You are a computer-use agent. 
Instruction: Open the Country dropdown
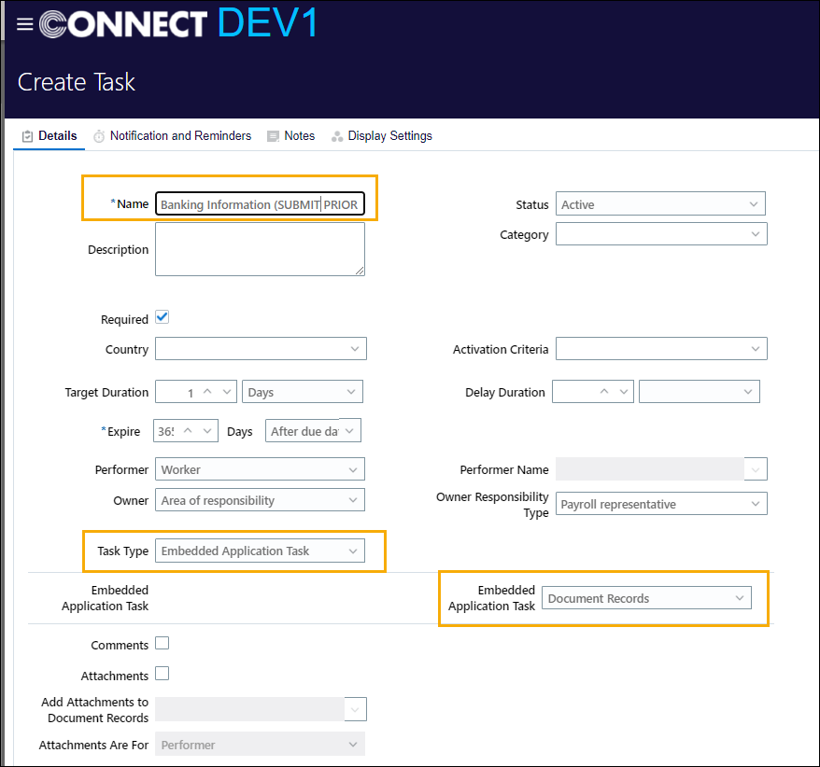point(261,348)
